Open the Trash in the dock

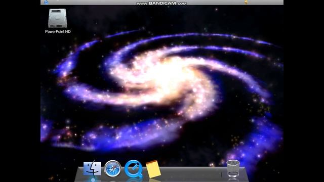click(233, 168)
